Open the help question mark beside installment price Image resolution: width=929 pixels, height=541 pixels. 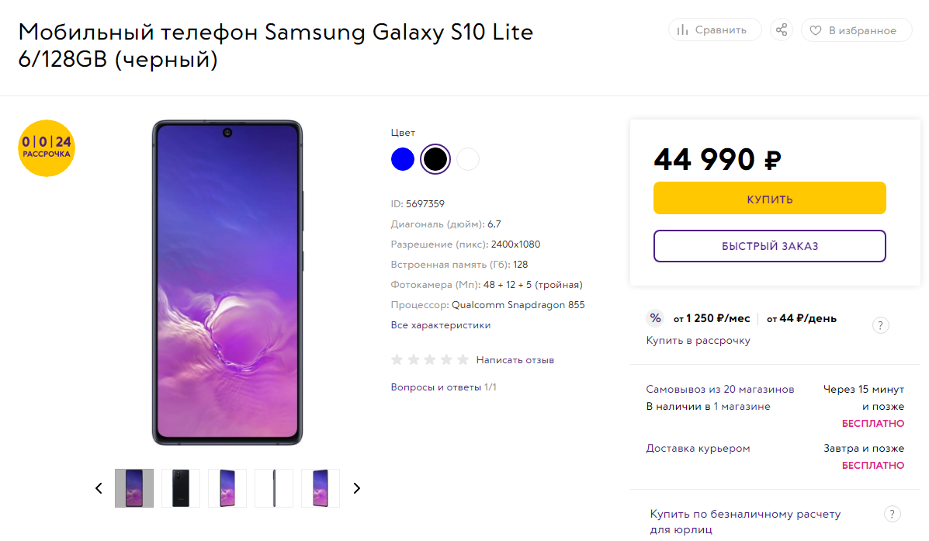click(880, 324)
